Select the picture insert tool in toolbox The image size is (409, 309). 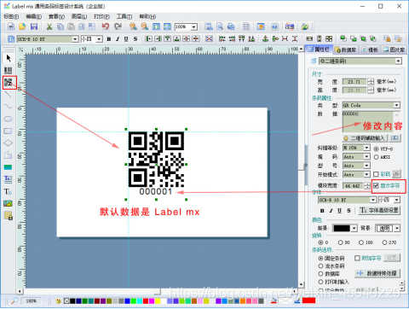point(9,203)
